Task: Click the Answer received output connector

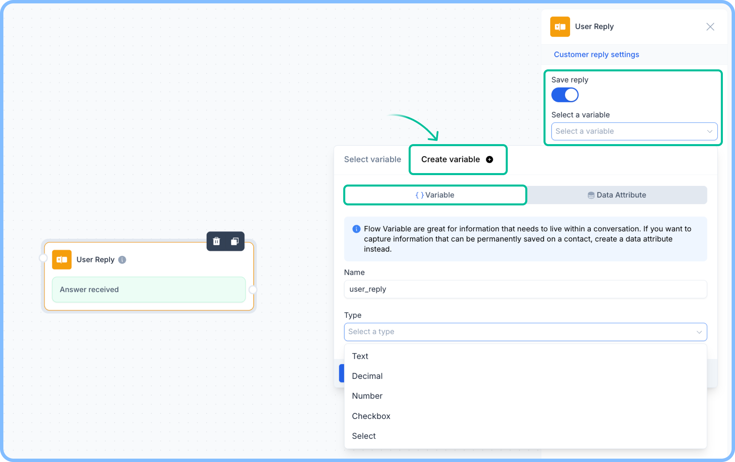Action: click(x=253, y=290)
